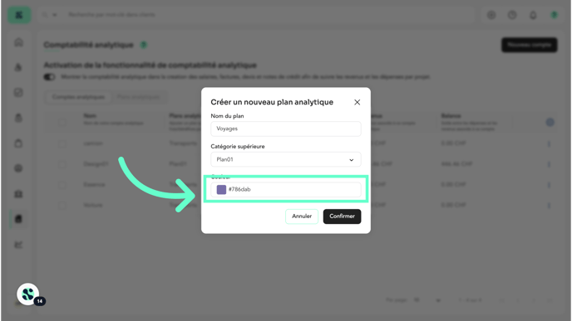
Task: Click the home icon in sidebar
Action: coord(18,42)
